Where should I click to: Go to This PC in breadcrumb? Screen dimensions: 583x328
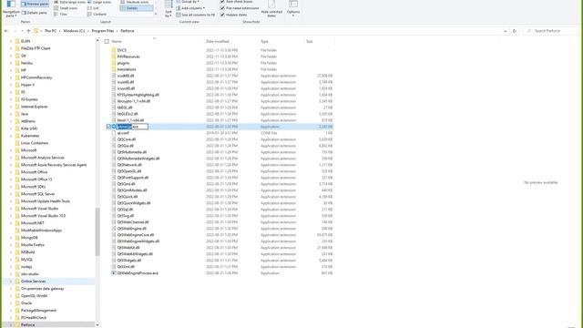pyautogui.click(x=50, y=31)
